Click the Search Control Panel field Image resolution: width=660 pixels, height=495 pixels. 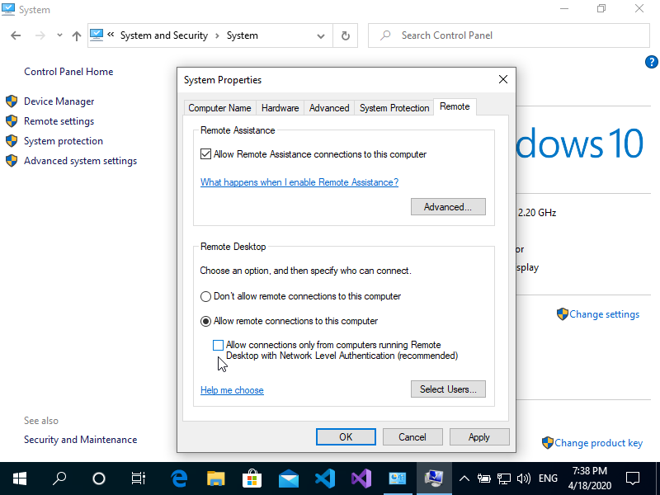pos(511,36)
